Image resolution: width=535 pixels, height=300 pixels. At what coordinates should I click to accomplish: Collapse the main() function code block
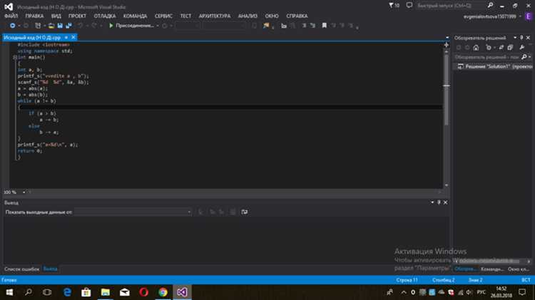[x=15, y=57]
